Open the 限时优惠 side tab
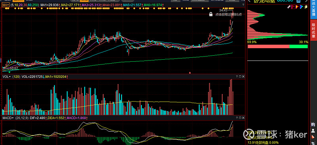The height and width of the screenshot is (145, 317). tap(313, 30)
